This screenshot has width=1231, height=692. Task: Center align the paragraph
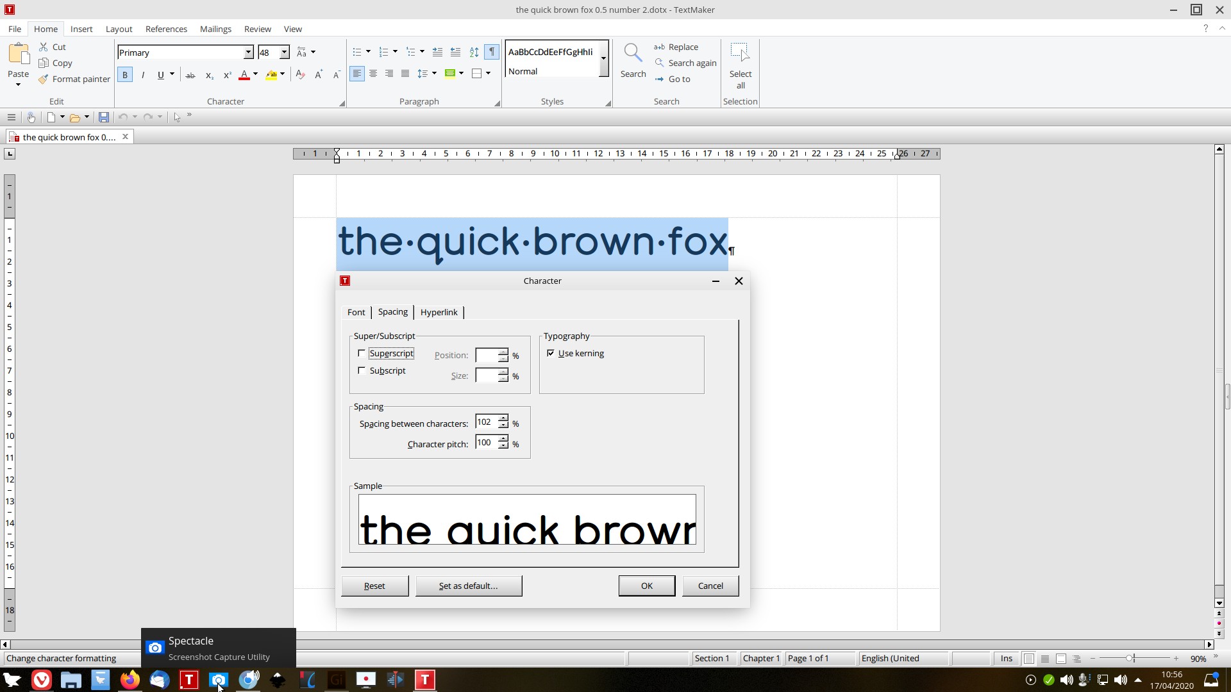click(373, 74)
